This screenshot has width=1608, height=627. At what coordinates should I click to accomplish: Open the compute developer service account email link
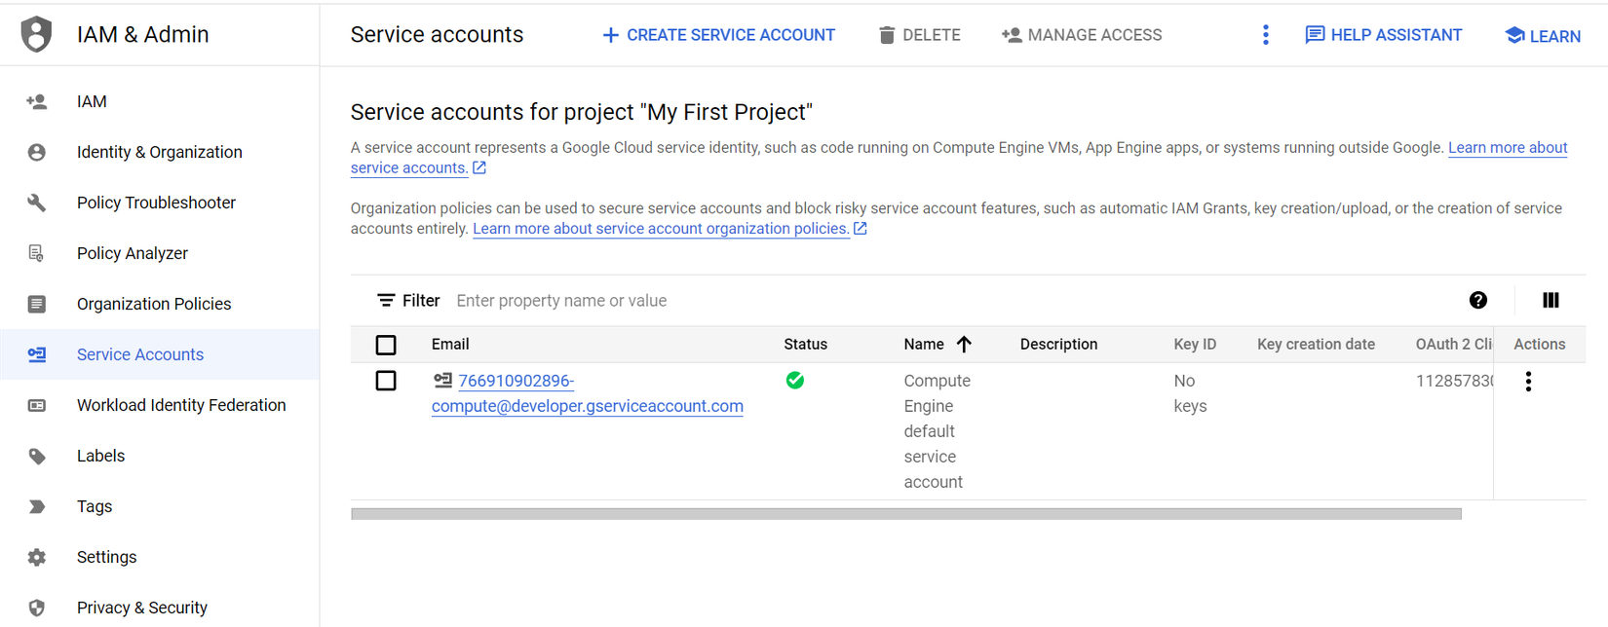(x=588, y=406)
